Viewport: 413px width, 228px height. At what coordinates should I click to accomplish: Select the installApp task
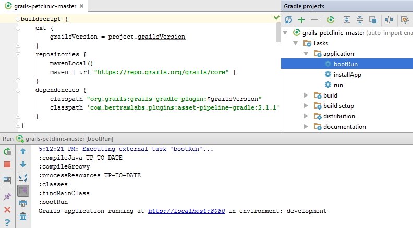[347, 75]
